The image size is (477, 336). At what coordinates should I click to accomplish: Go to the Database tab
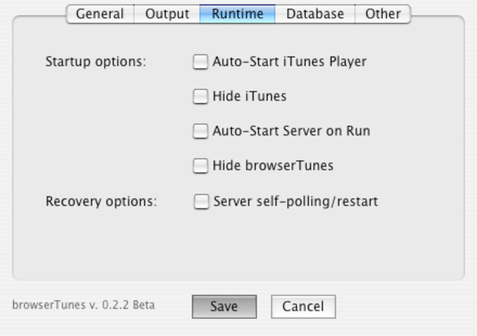(x=315, y=14)
